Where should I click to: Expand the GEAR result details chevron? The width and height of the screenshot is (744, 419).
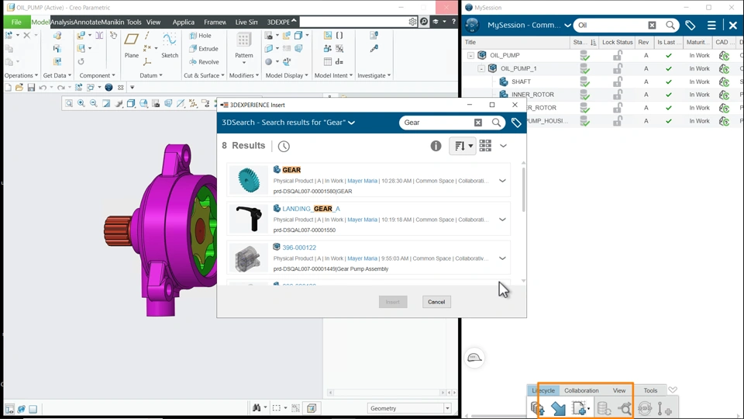click(x=502, y=181)
